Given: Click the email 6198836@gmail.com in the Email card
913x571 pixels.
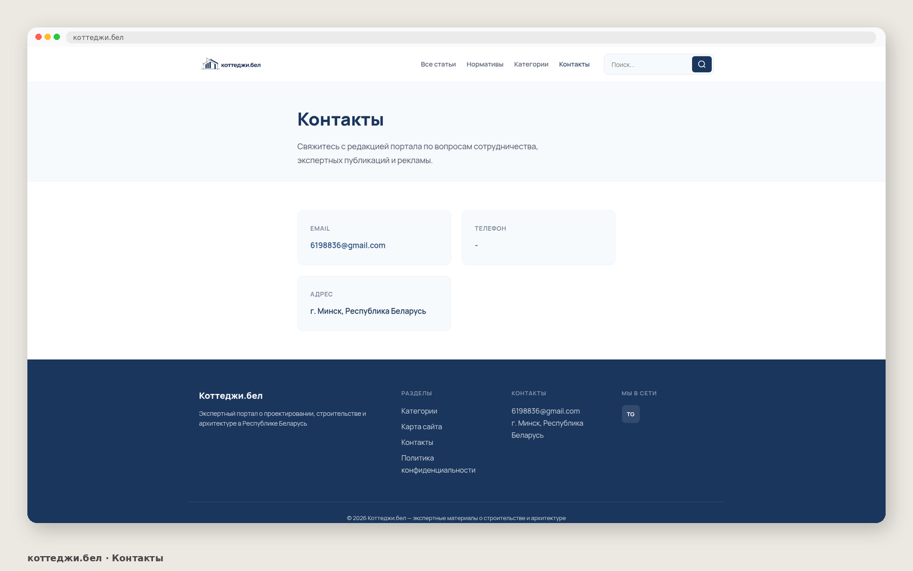Looking at the screenshot, I should click(348, 246).
